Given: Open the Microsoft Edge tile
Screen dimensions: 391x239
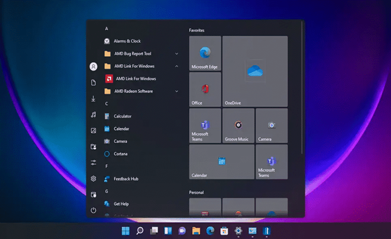Looking at the screenshot, I should (x=205, y=54).
